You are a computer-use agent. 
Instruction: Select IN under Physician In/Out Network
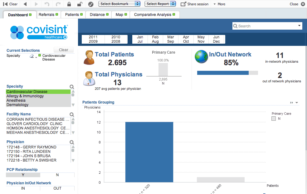(x=23, y=188)
